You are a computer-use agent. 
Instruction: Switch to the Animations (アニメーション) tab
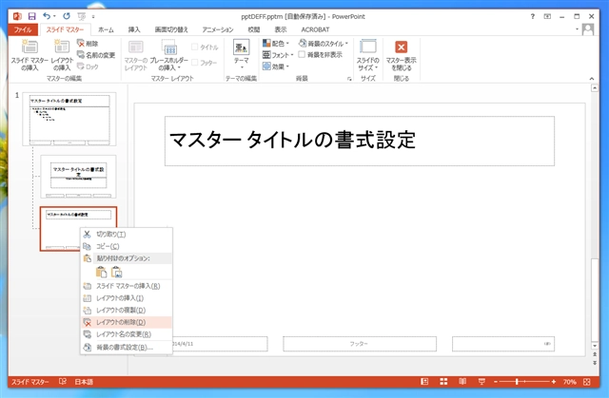[x=218, y=29]
